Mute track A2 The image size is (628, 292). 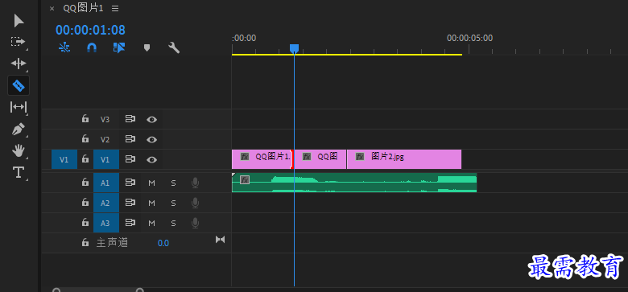pos(152,203)
